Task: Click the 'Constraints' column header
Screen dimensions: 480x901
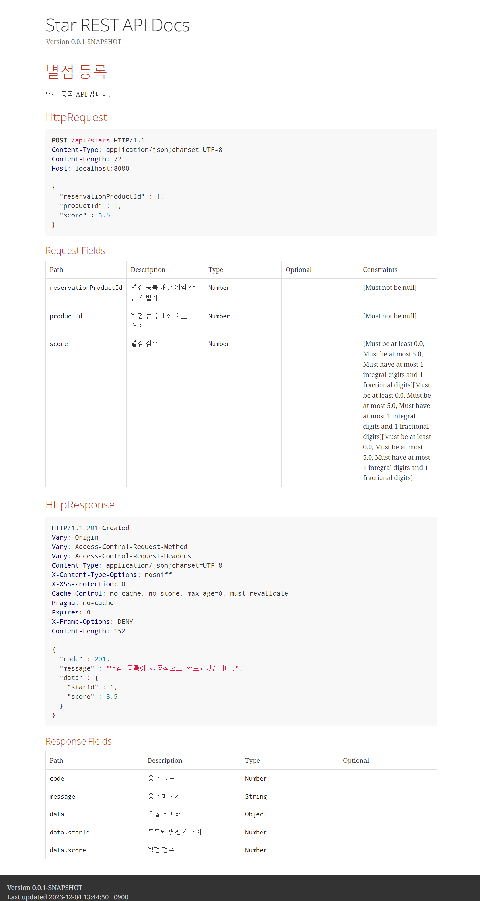Action: [380, 270]
